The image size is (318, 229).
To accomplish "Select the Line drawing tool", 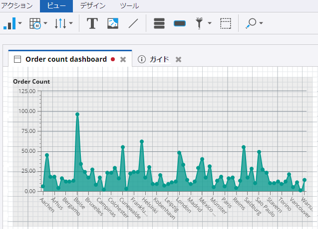I will [133, 23].
